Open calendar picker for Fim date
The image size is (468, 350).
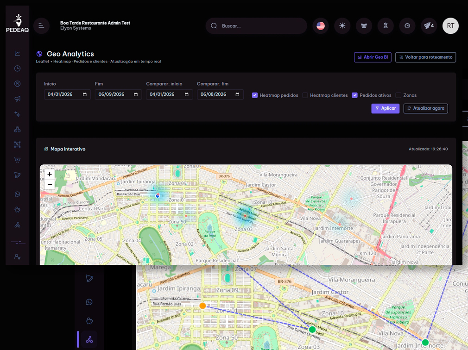pyautogui.click(x=136, y=94)
